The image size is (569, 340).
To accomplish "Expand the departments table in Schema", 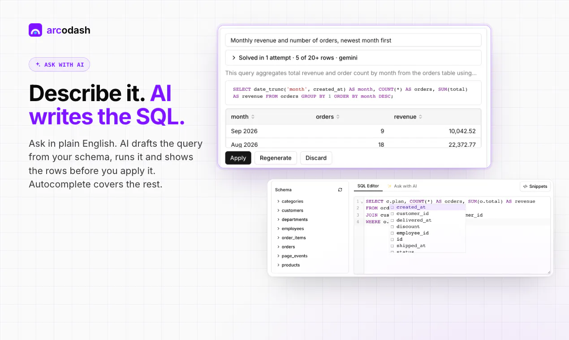I will point(278,220).
